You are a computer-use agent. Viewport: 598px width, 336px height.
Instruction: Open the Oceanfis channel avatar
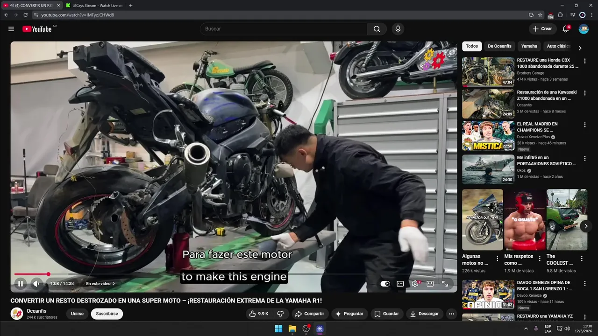[17, 314]
